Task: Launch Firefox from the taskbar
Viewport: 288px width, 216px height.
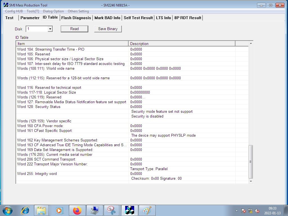Action: pyautogui.click(x=77, y=210)
